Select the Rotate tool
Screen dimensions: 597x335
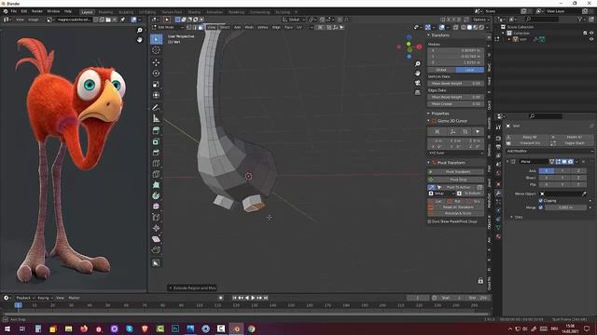point(156,74)
